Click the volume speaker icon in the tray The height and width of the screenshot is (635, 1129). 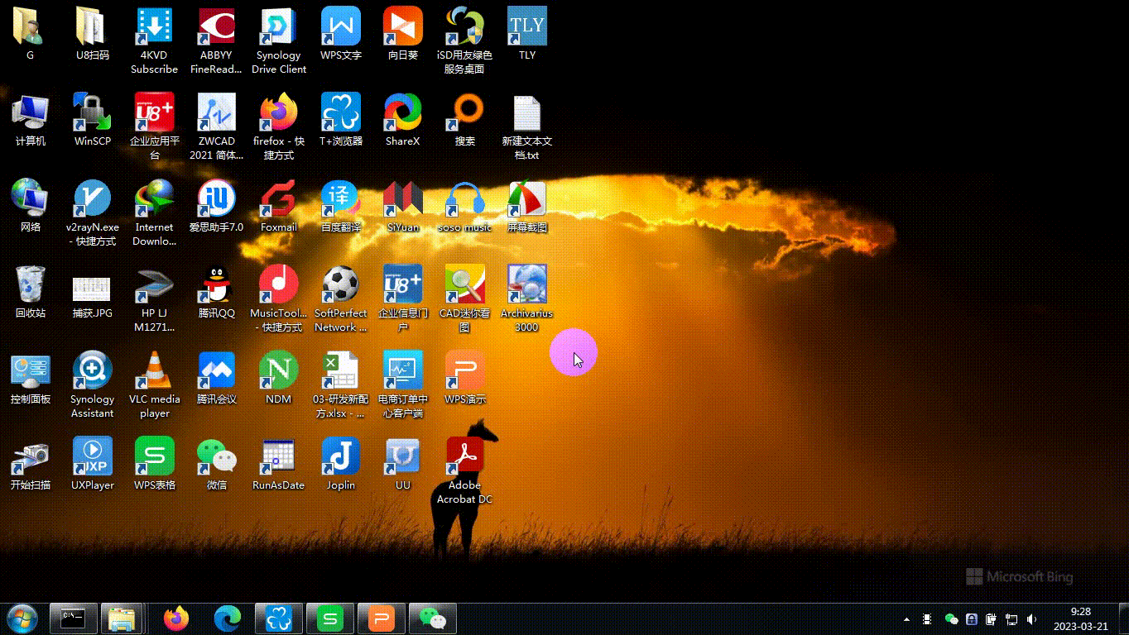1031,619
